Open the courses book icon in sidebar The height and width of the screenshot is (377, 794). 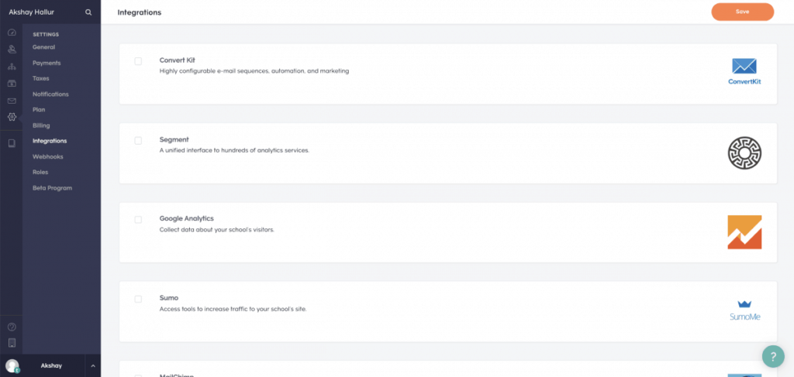12,143
